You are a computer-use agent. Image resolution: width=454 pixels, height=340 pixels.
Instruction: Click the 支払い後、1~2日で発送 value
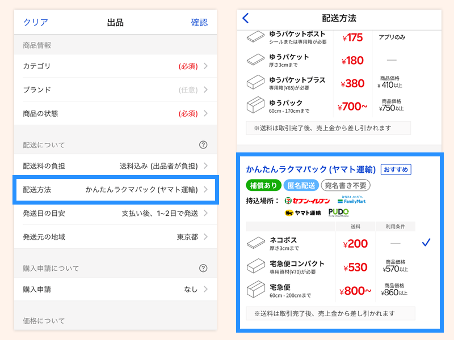point(160,214)
